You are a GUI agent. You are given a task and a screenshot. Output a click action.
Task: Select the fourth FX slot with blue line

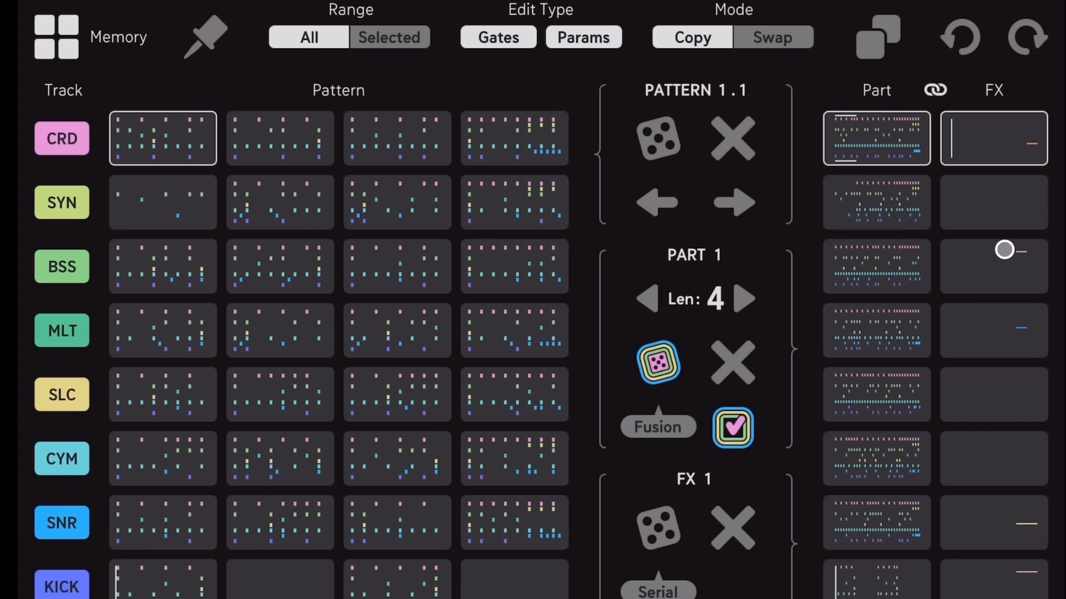(x=994, y=331)
